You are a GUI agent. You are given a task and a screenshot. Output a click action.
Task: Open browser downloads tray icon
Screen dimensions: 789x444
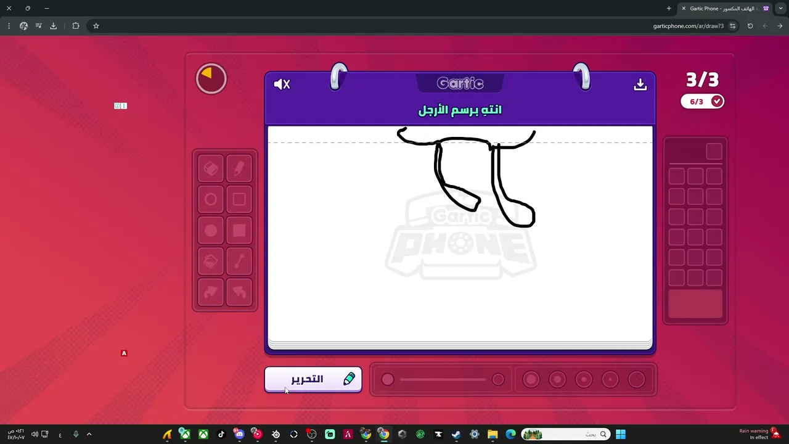(53, 26)
